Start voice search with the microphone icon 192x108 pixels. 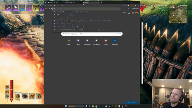[x=117, y=34]
